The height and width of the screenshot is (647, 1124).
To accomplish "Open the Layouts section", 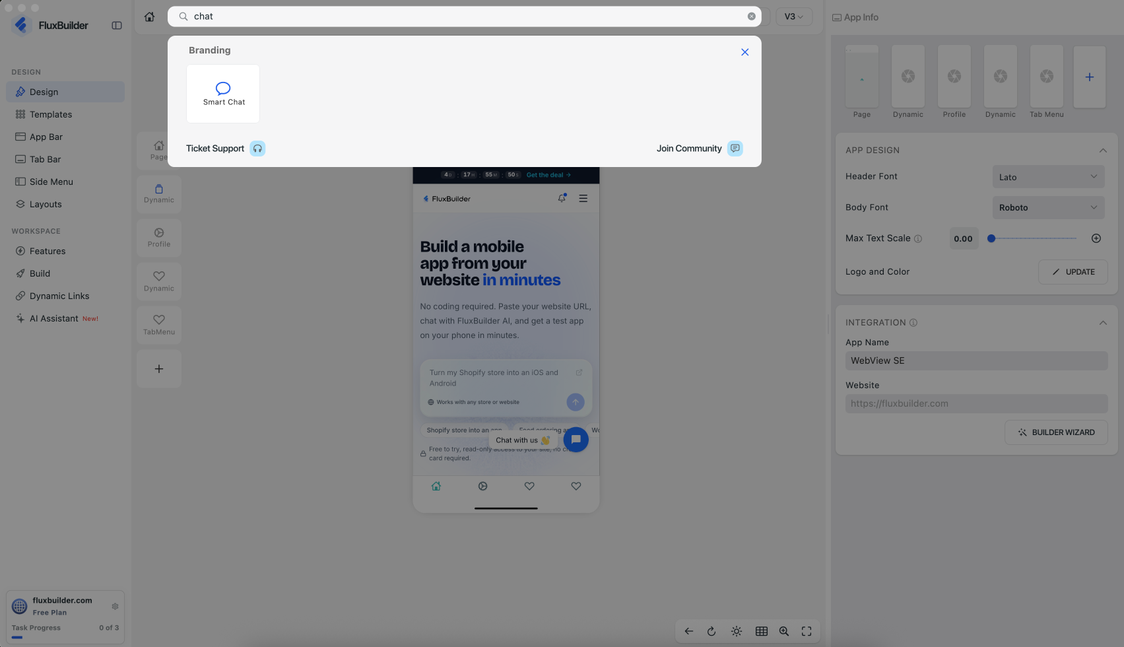I will (65, 204).
